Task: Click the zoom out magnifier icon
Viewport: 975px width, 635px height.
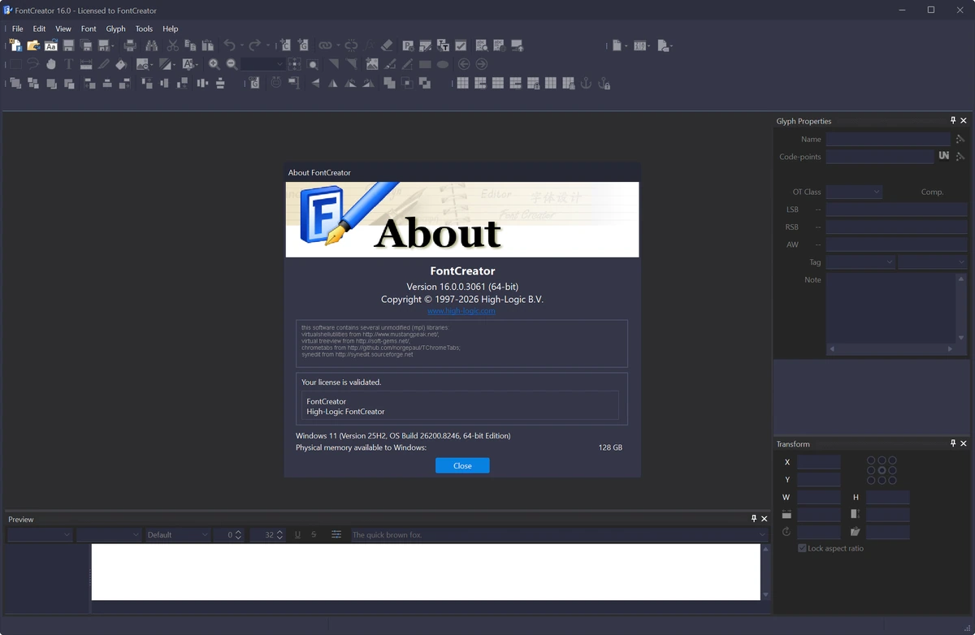Action: coord(232,64)
